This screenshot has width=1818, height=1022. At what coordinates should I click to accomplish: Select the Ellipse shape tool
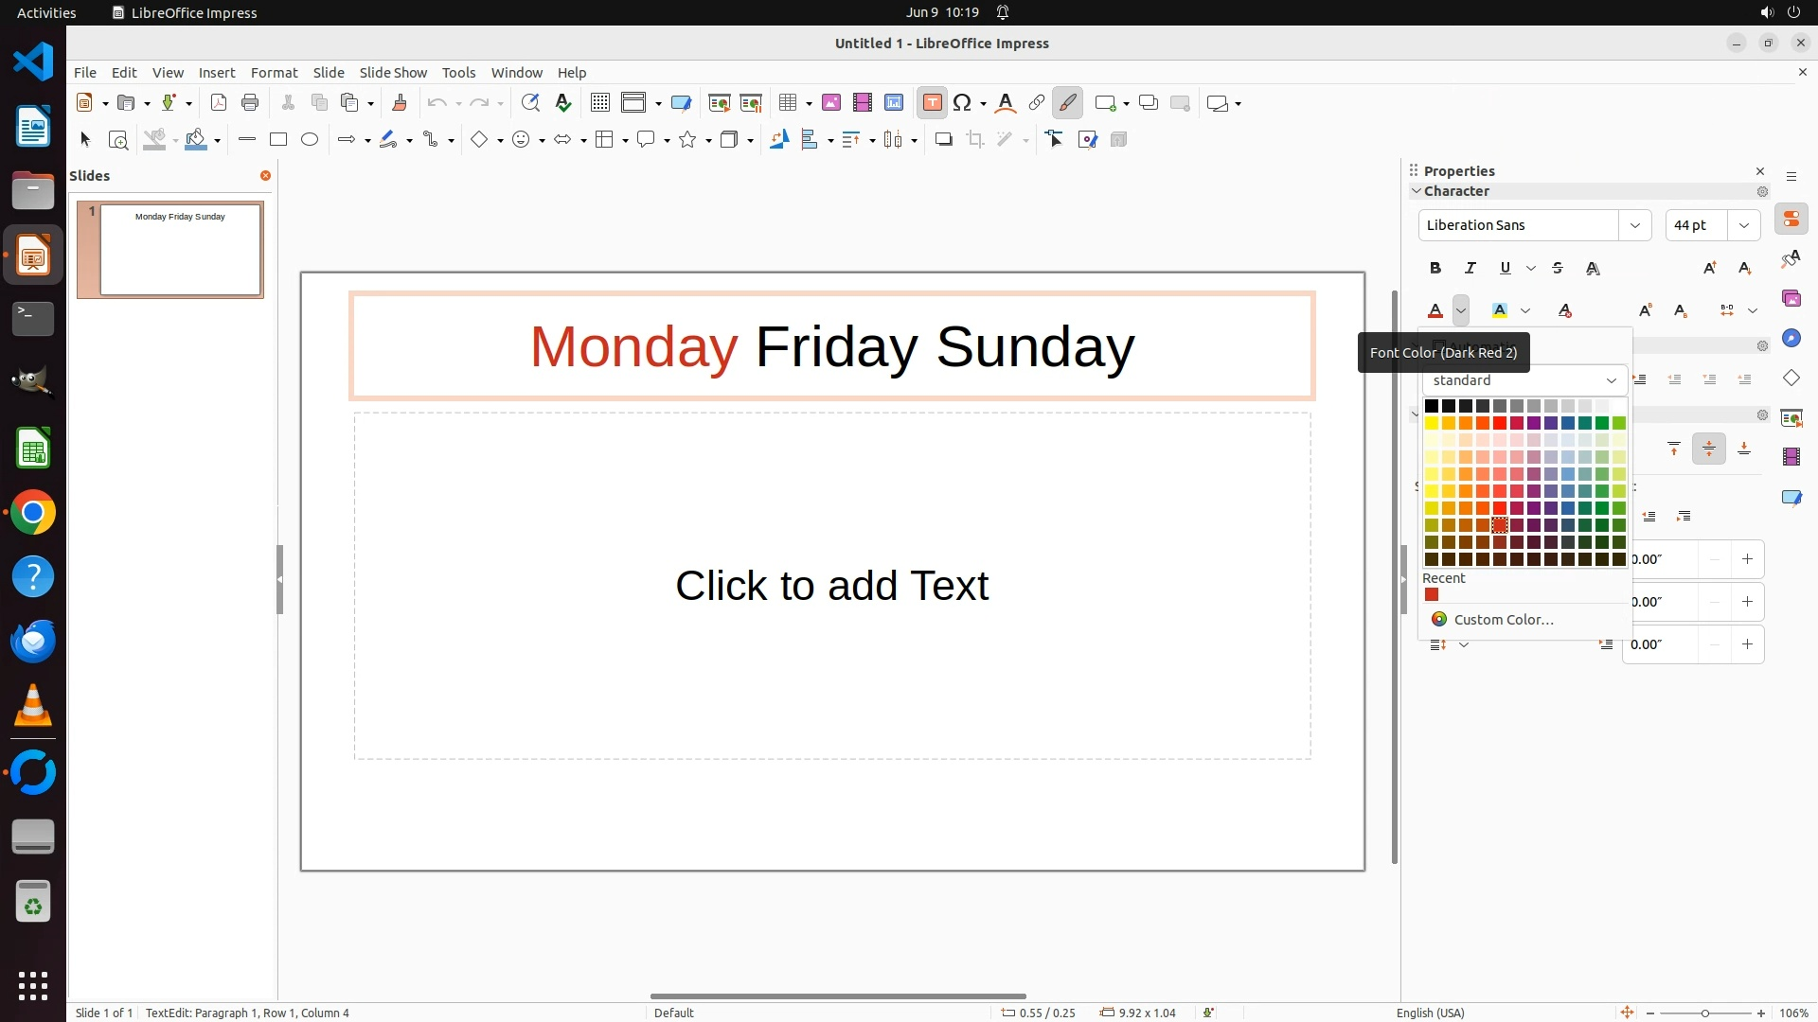click(x=310, y=140)
